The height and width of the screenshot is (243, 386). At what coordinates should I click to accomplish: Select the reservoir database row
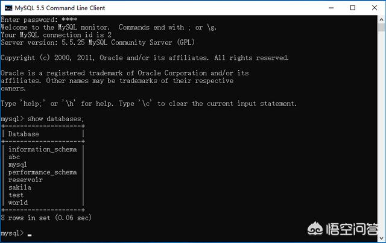pyautogui.click(x=25, y=180)
